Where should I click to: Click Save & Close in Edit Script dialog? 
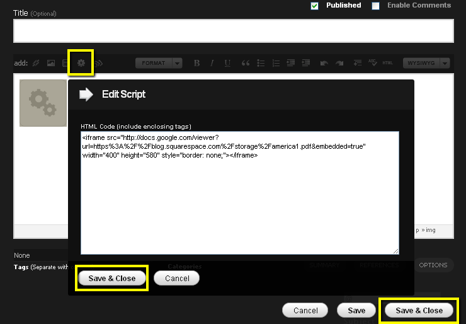click(x=111, y=278)
